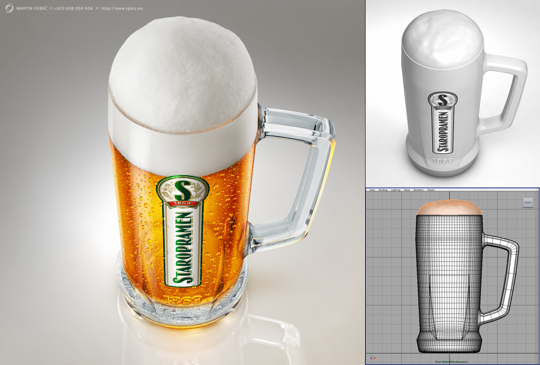This screenshot has width=540, height=365.
Task: Click the MARTIN KUBÁČ name text
Action: pos(32,8)
